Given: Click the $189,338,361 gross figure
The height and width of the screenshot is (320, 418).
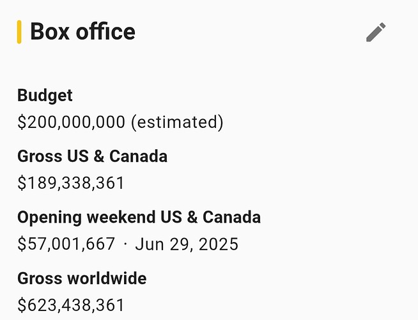Looking at the screenshot, I should tap(70, 184).
